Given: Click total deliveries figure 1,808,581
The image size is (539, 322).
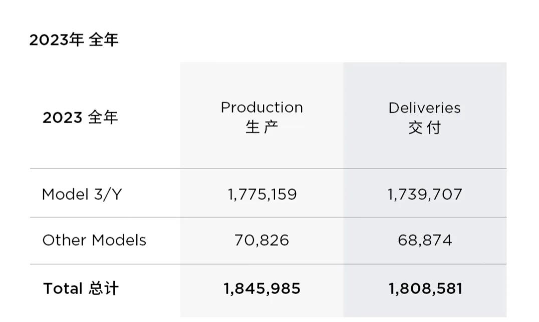Looking at the screenshot, I should (425, 288).
